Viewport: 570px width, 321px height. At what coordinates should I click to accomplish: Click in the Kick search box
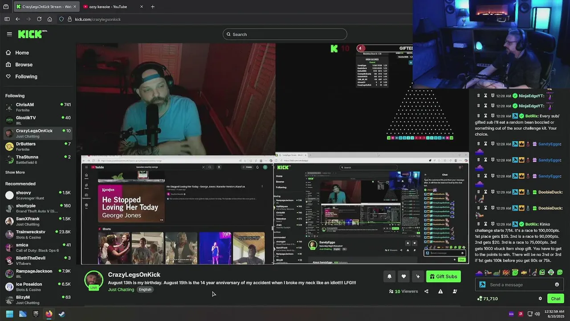pos(285,34)
